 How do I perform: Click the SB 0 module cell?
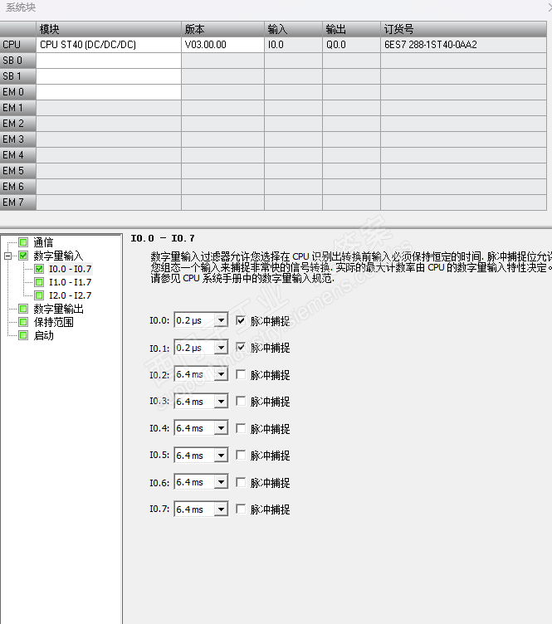tap(109, 61)
